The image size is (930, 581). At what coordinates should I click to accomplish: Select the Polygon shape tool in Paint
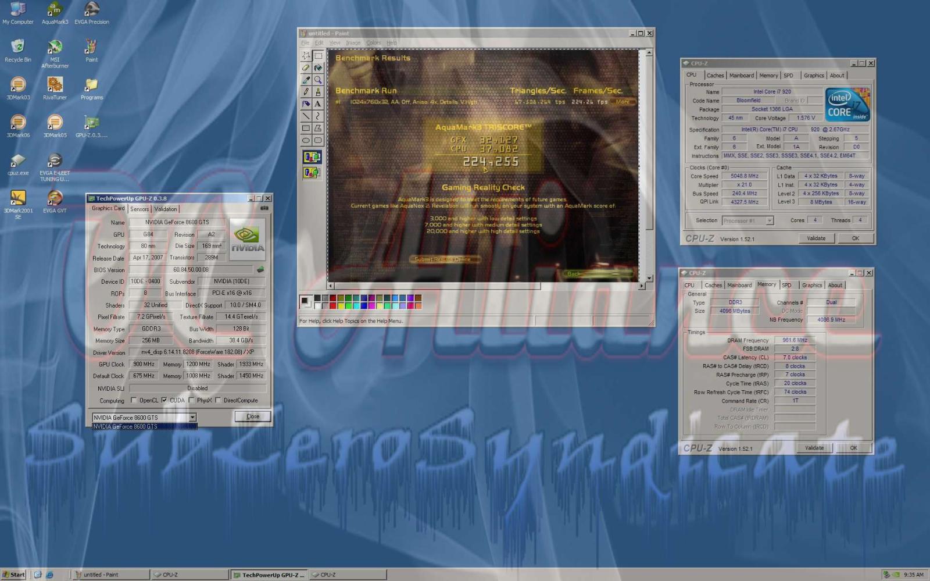tap(318, 128)
